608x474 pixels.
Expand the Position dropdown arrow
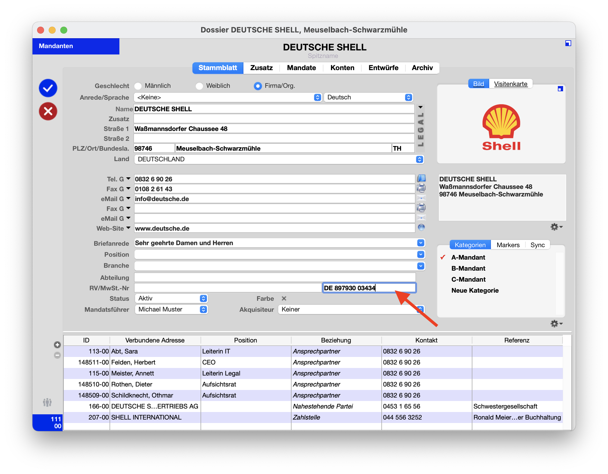pos(421,254)
